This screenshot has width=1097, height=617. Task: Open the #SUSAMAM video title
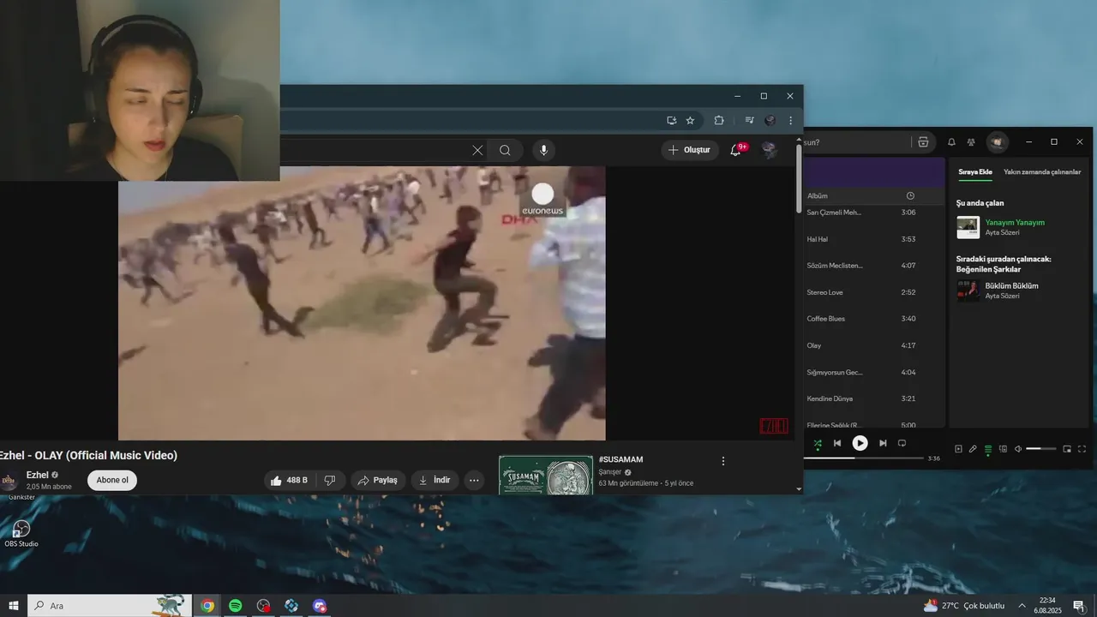620,459
